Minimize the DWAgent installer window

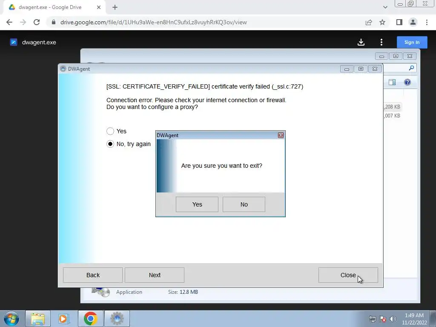[x=347, y=69]
